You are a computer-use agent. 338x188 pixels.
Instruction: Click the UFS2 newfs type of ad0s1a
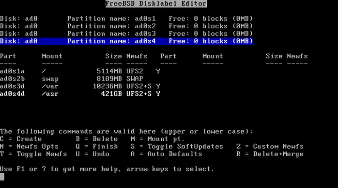pyautogui.click(x=135, y=71)
